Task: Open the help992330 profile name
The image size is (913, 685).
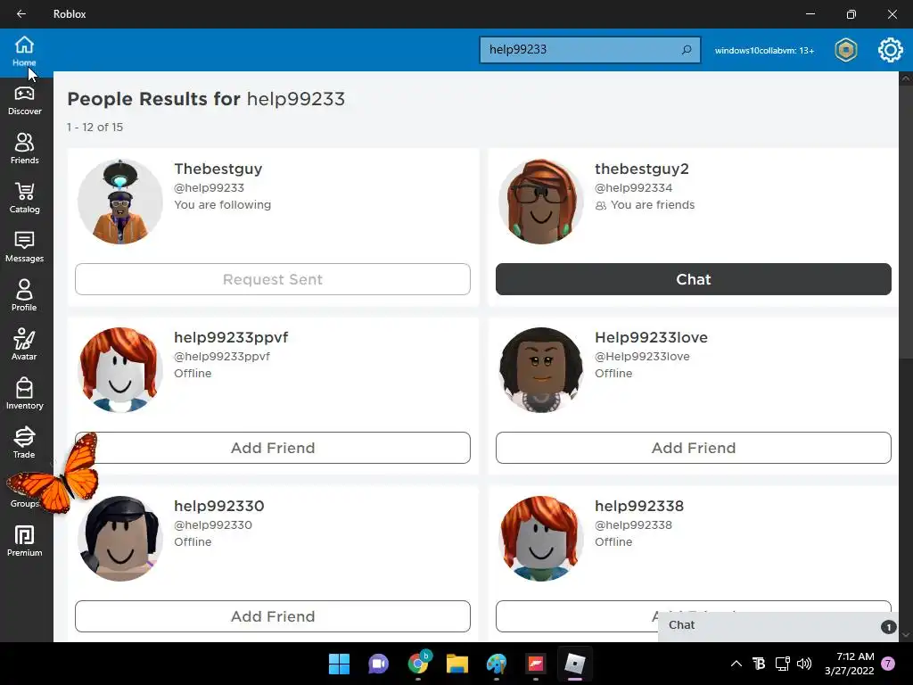Action: click(219, 507)
